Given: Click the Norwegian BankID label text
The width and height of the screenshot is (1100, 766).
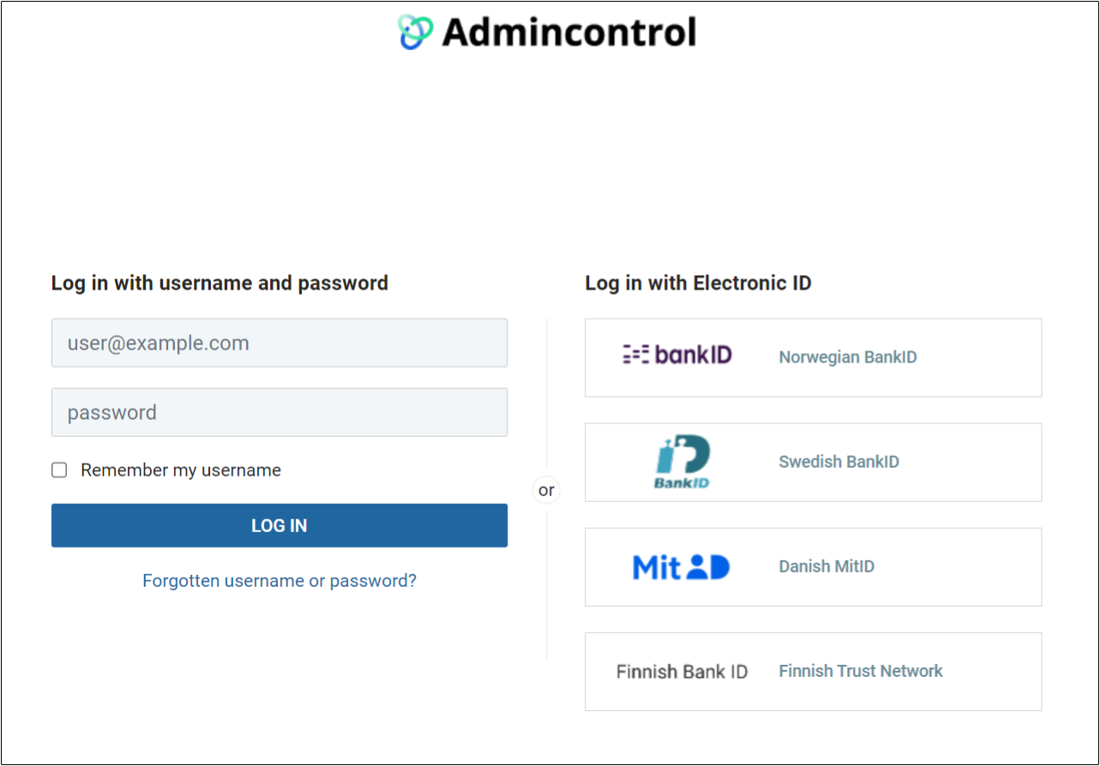Looking at the screenshot, I should [847, 356].
